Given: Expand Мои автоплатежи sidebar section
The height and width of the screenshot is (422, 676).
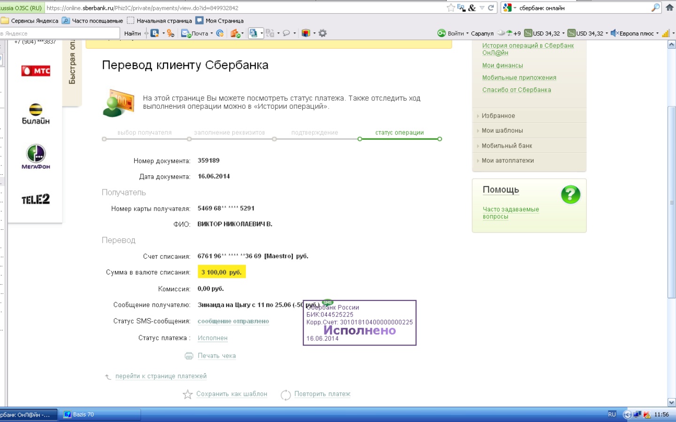Looking at the screenshot, I should point(529,161).
